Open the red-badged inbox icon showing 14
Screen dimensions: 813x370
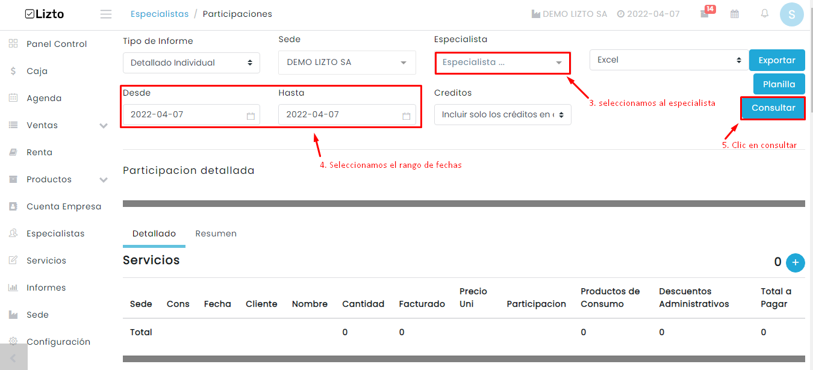click(706, 13)
